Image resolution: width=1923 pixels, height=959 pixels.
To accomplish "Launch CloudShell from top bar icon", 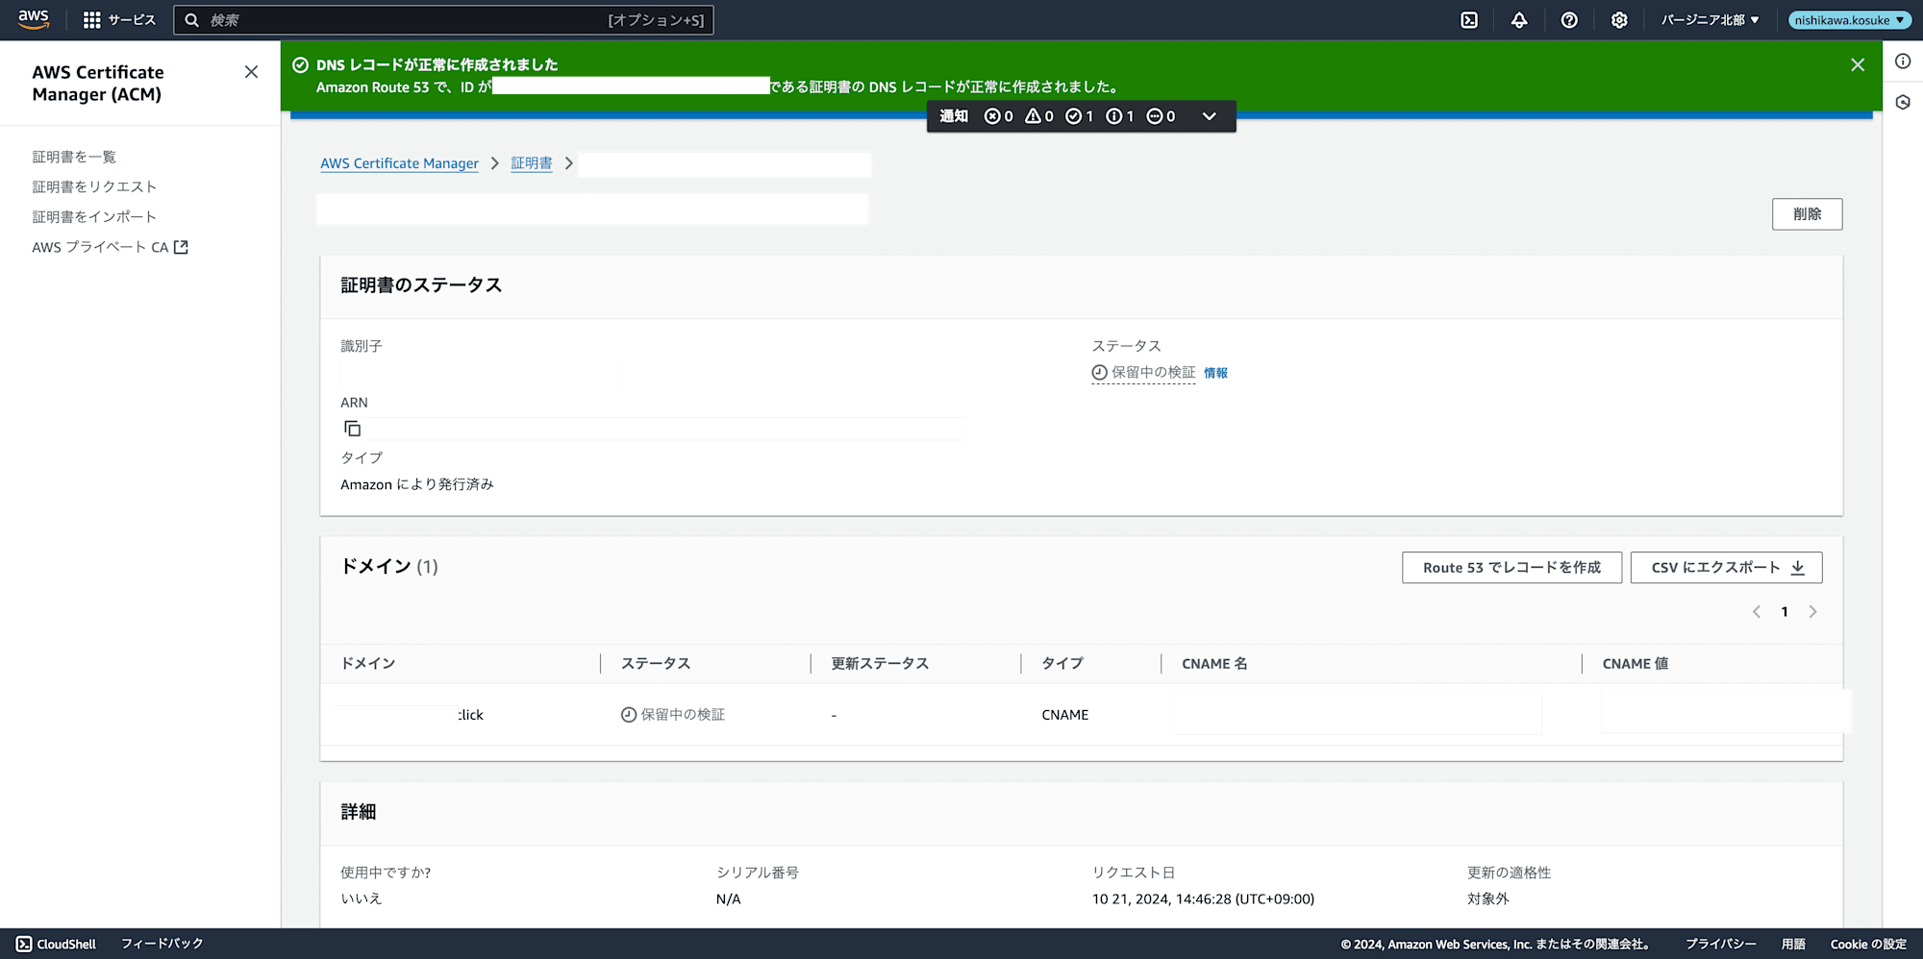I will coord(1469,20).
